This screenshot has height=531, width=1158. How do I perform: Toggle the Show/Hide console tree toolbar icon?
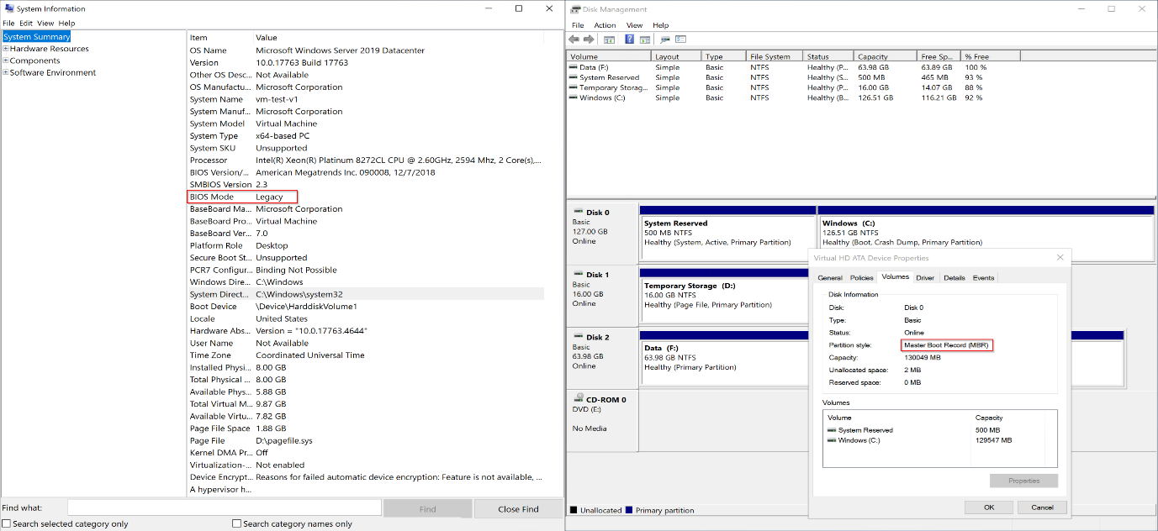[x=609, y=39]
